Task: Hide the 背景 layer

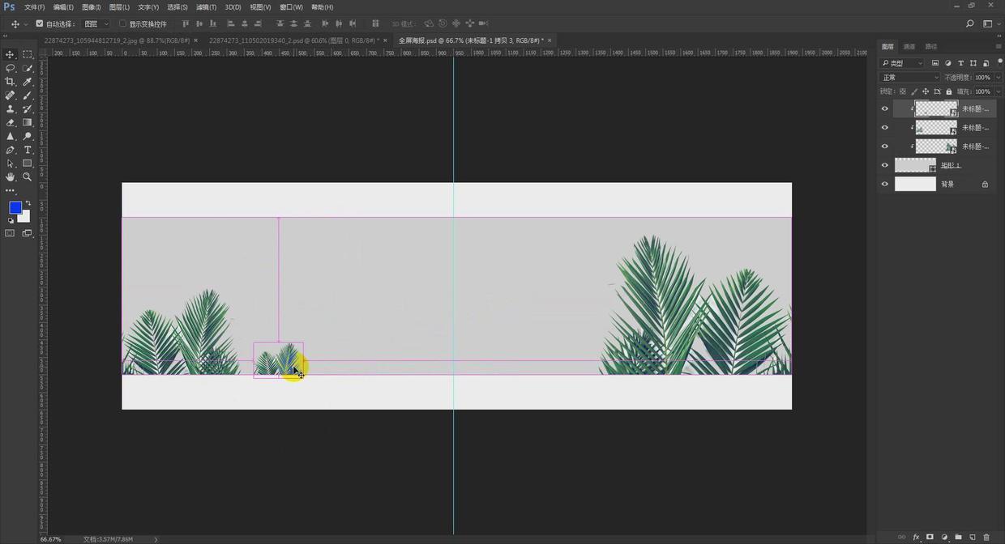Action: (884, 184)
